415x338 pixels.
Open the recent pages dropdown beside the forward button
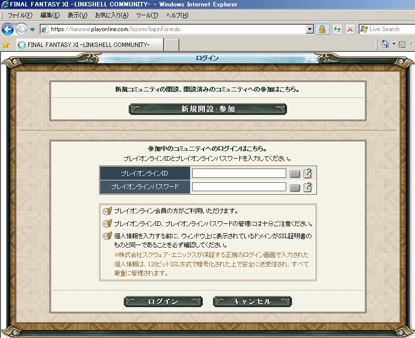point(33,29)
